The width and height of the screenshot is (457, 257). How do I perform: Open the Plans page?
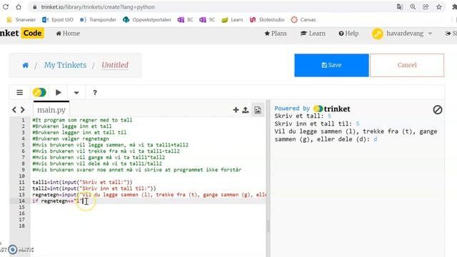point(276,34)
